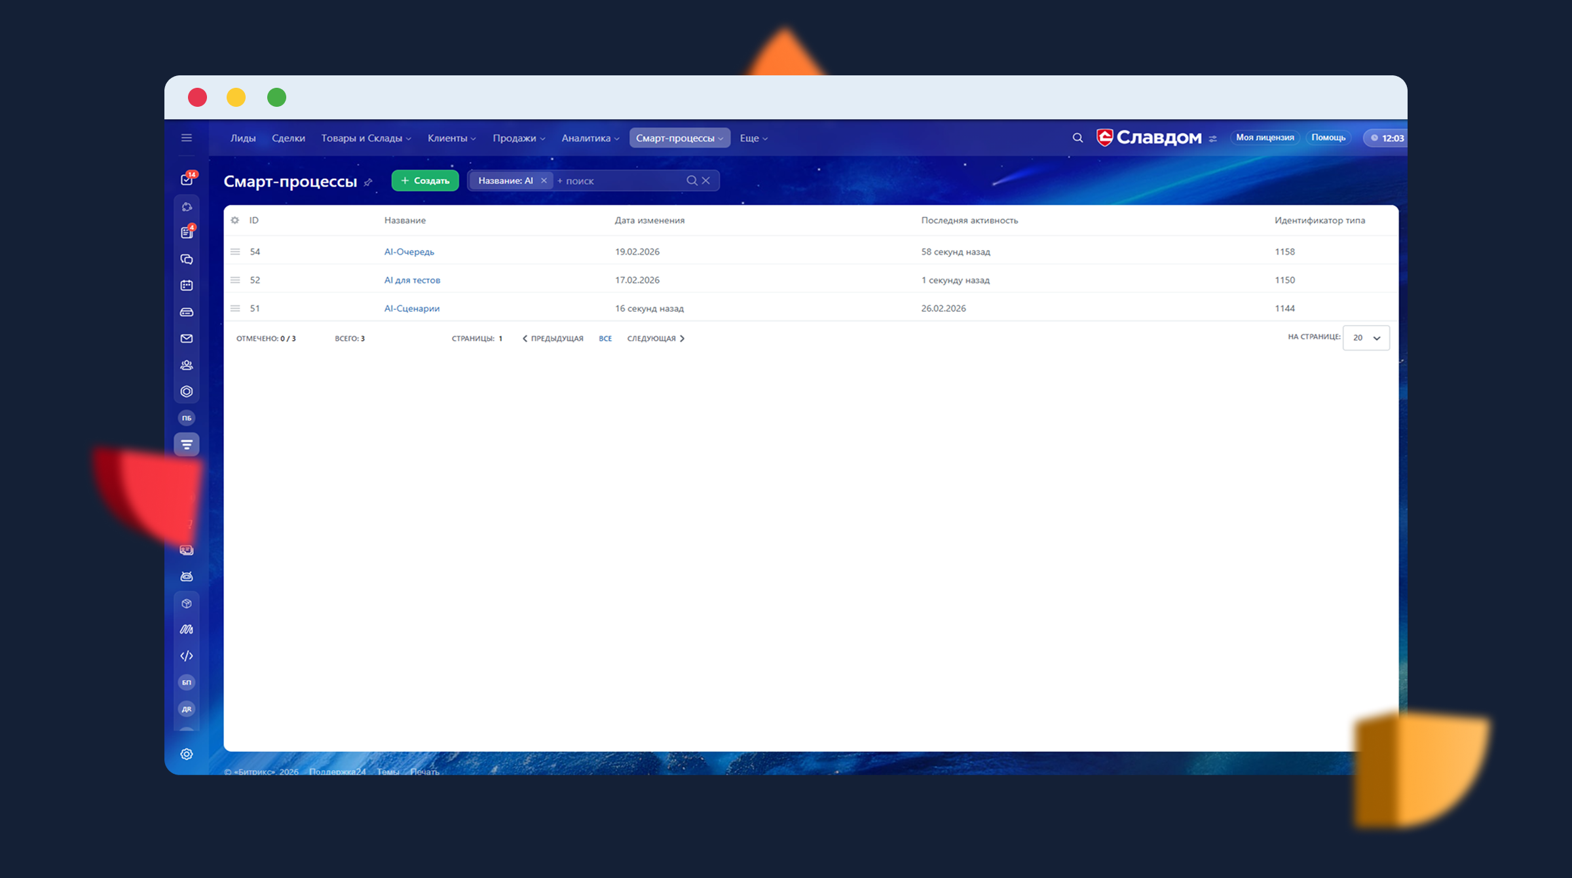Click the tasks icon with 14 badge
Image resolution: width=1572 pixels, height=878 pixels.
(x=187, y=180)
